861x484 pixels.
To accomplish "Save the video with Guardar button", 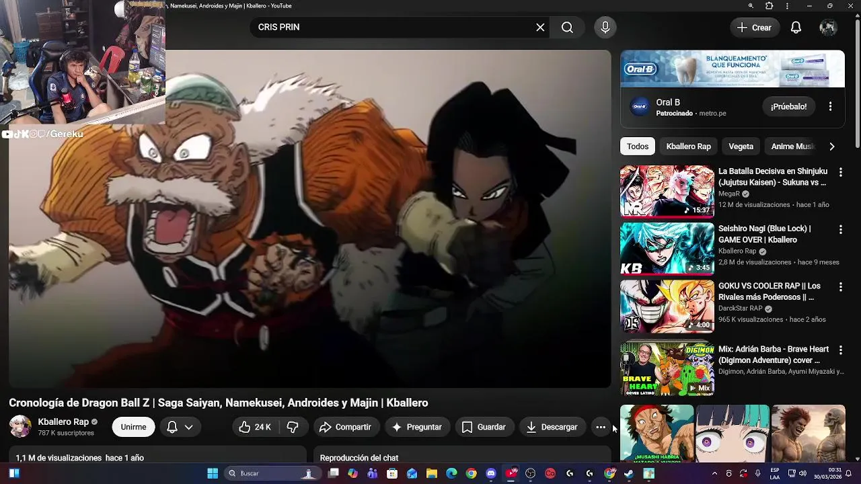I will [484, 427].
